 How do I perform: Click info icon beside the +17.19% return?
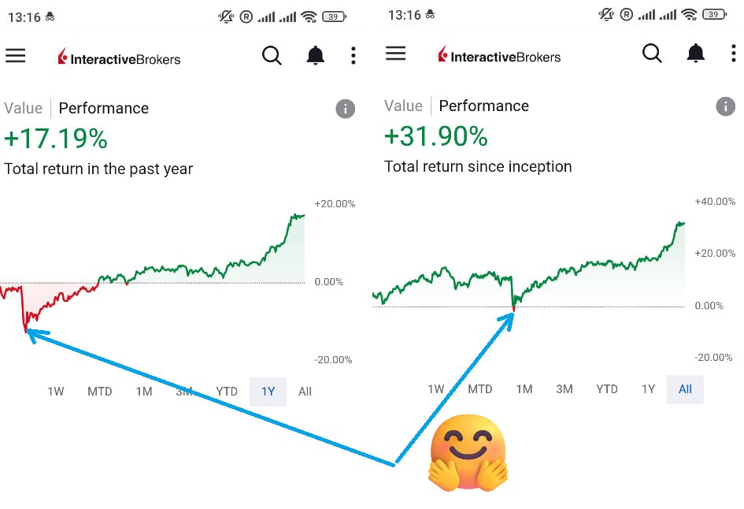coord(345,109)
